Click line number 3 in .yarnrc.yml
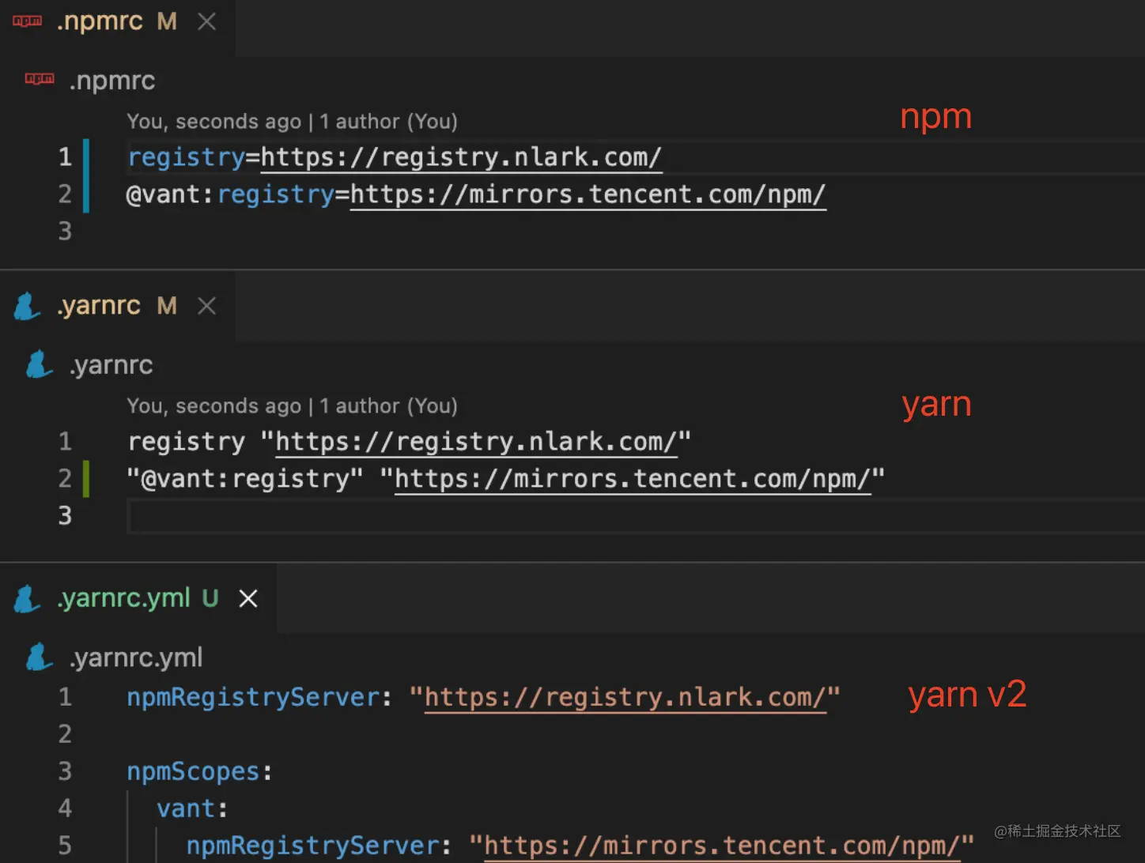The height and width of the screenshot is (863, 1145). coord(65,771)
